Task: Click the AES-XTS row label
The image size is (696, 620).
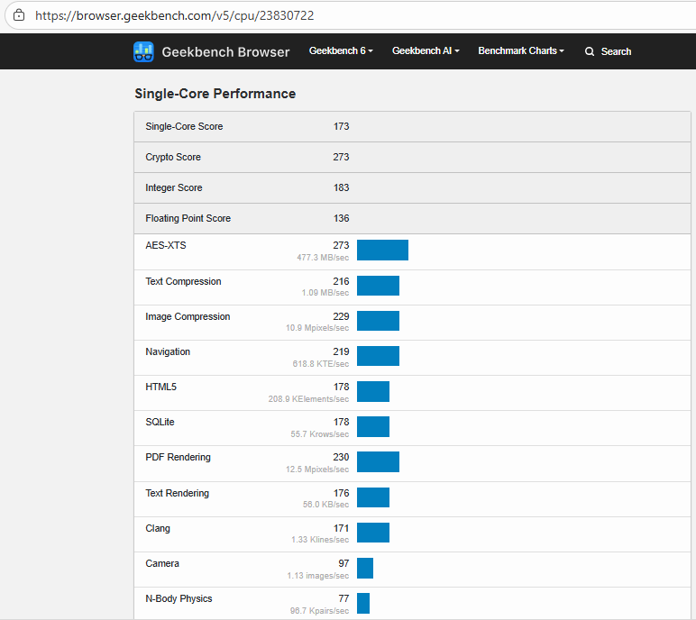Action: pyautogui.click(x=166, y=245)
